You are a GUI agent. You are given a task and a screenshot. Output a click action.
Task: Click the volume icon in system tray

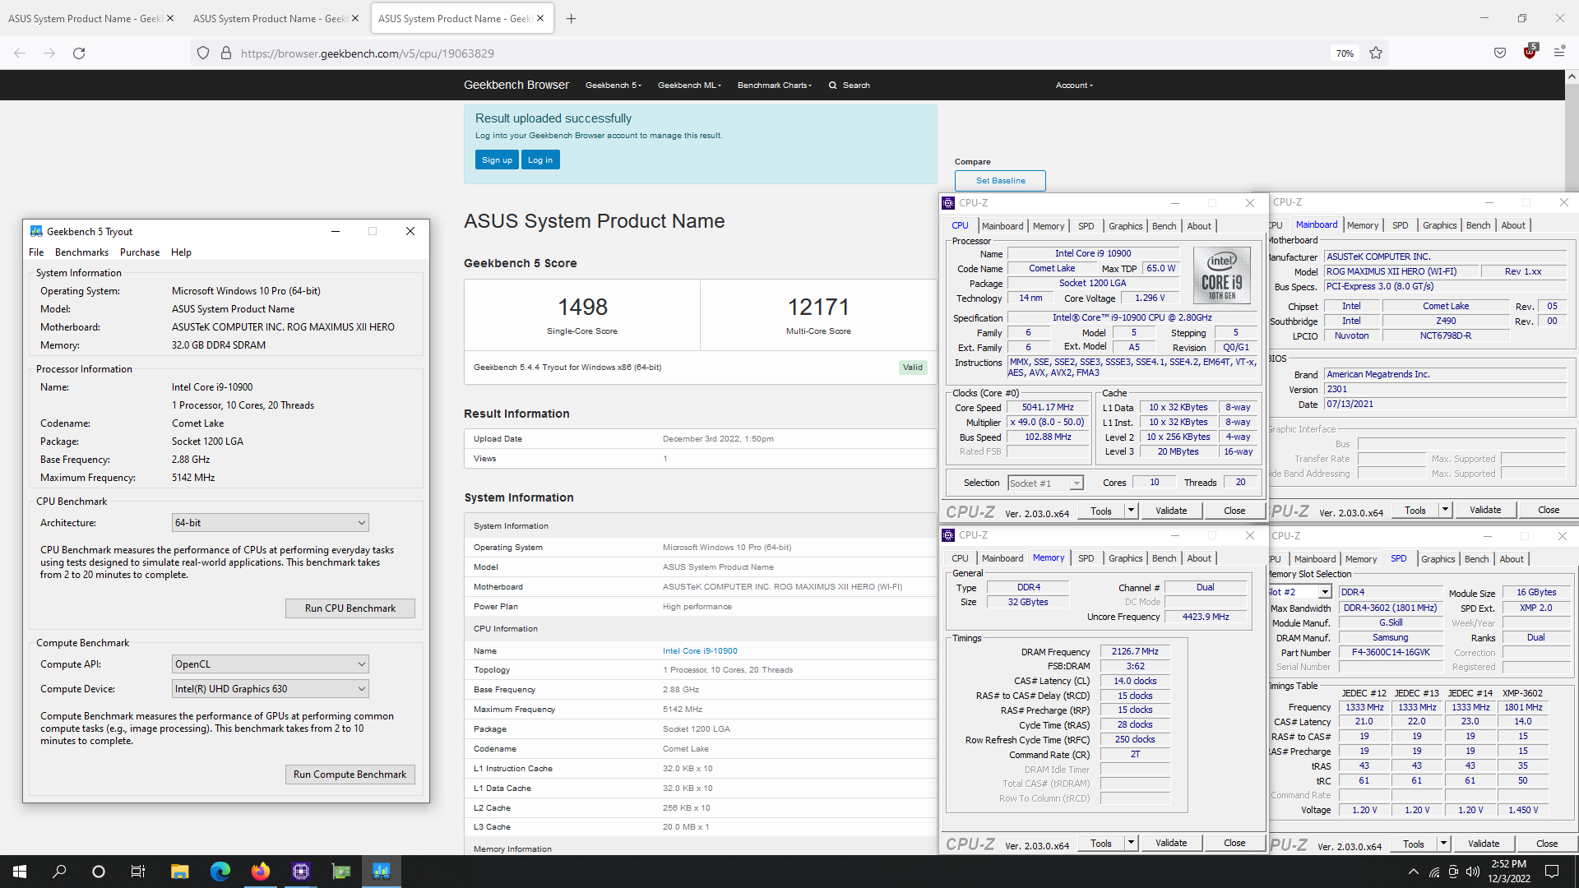coord(1473,872)
